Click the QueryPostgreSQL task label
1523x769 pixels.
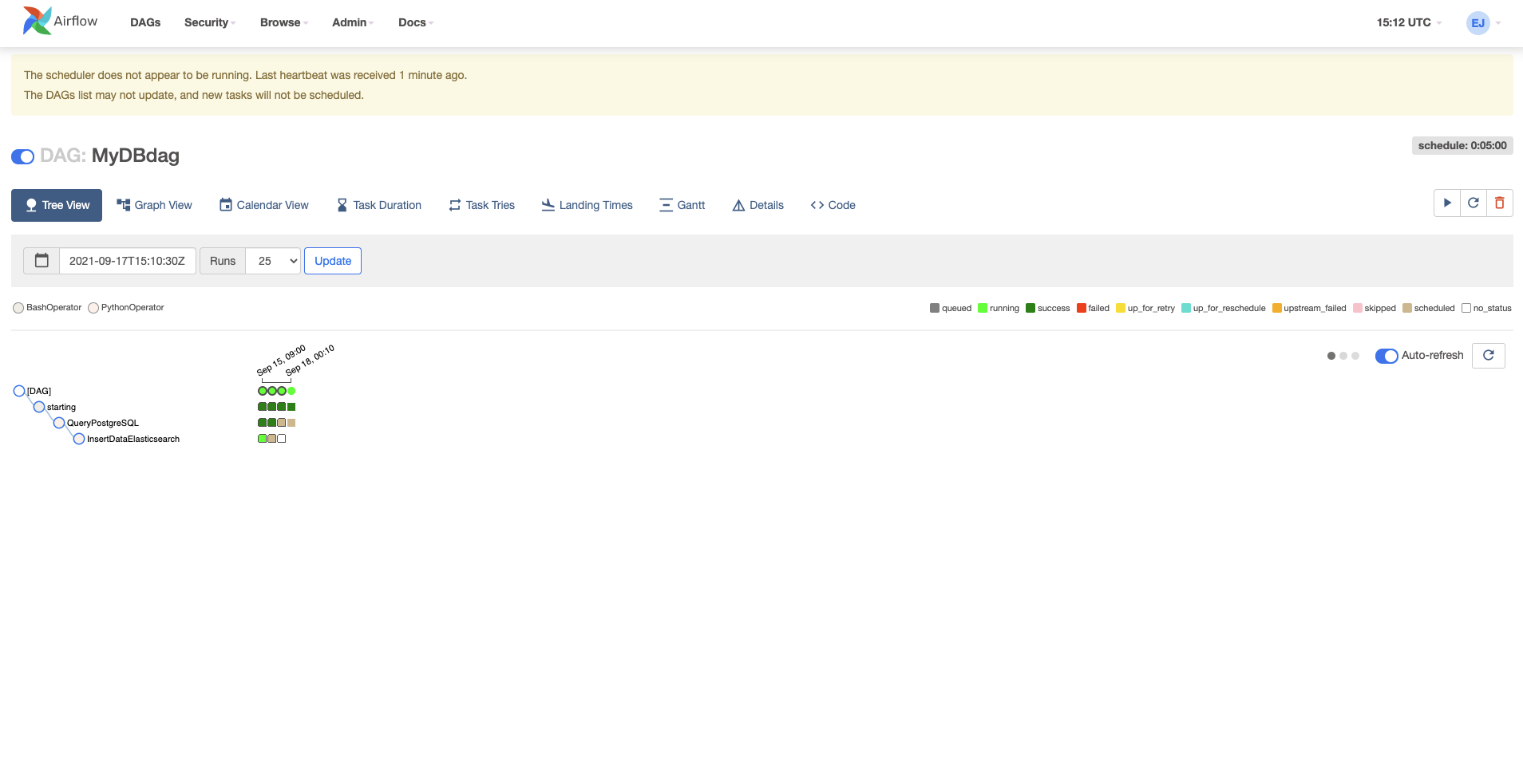pyautogui.click(x=103, y=423)
